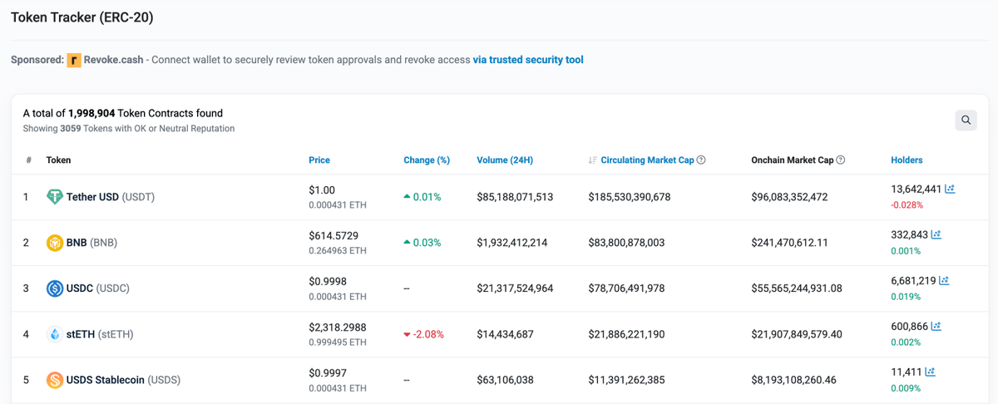Click holders count 11,411

coord(907,372)
